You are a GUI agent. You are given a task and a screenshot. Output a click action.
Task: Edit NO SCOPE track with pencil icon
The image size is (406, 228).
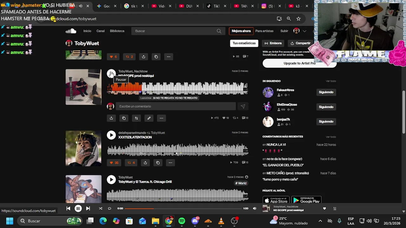149,118
